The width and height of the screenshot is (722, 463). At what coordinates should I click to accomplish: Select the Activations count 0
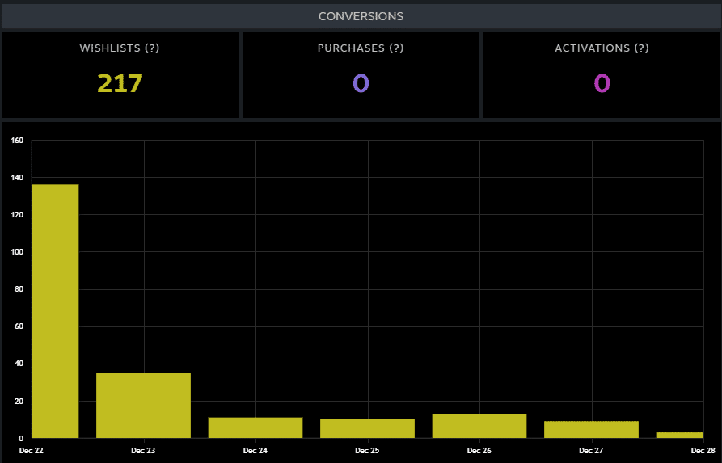coord(602,83)
